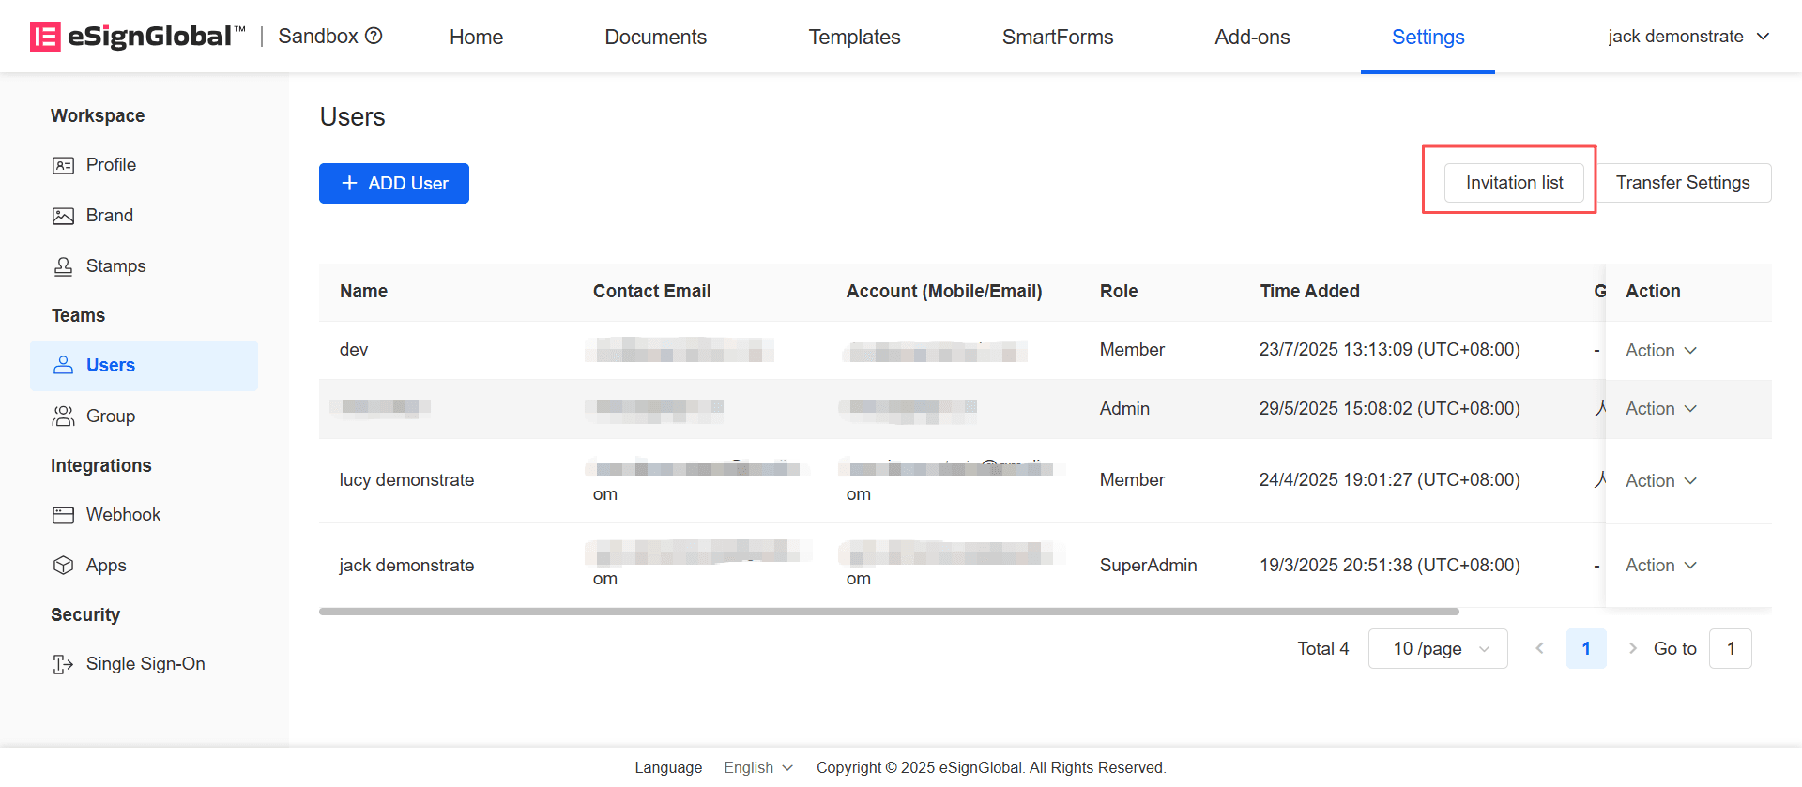Expand jack demonstrate account menu
1802x787 pixels.
pyautogui.click(x=1687, y=37)
